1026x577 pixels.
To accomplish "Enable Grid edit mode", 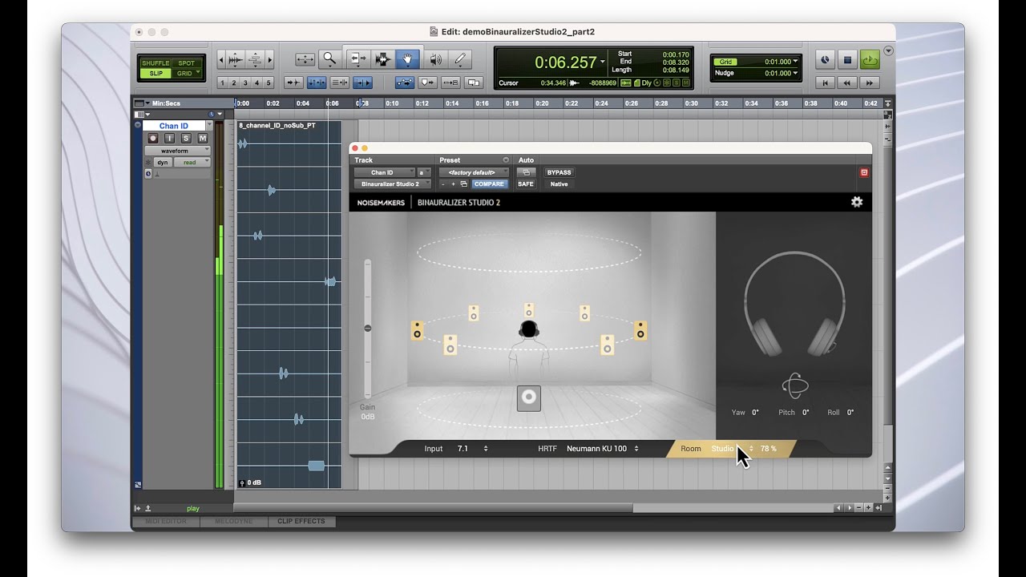I will (186, 73).
